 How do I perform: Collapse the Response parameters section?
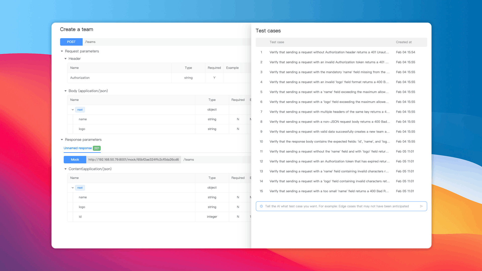(62, 140)
